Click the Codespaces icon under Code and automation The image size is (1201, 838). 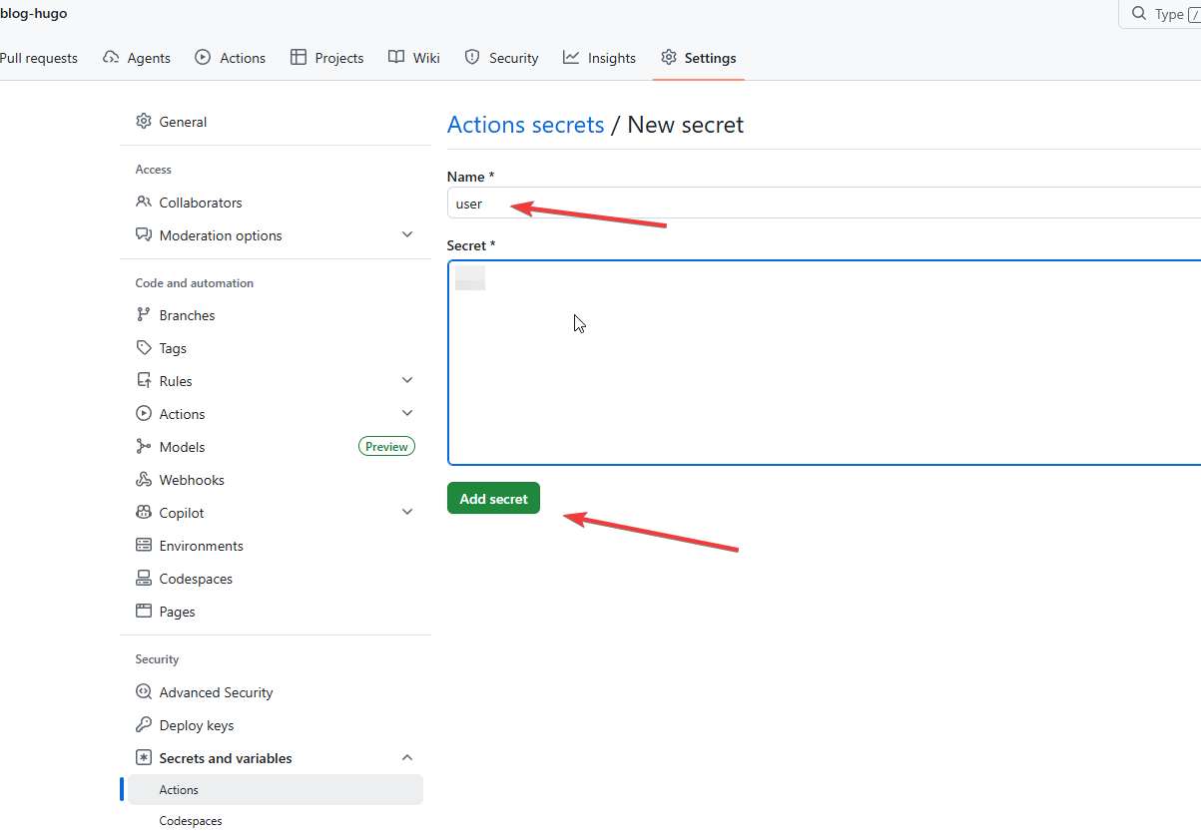click(143, 579)
